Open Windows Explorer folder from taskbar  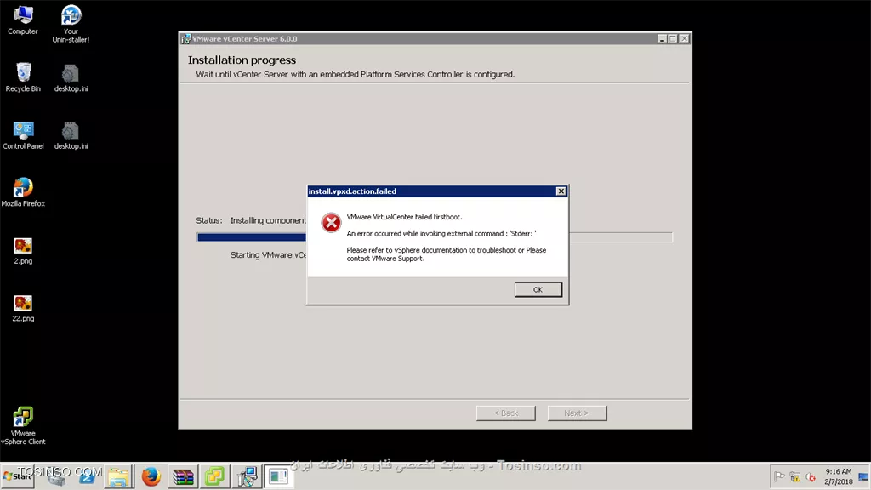pos(118,476)
